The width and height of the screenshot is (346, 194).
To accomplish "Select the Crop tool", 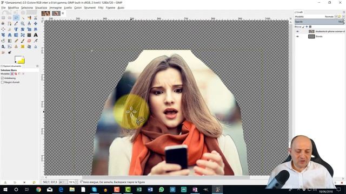I will tap(10, 29).
